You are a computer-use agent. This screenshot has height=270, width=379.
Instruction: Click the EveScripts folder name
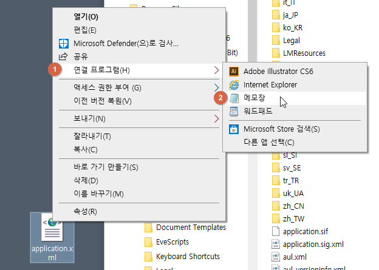point(172,242)
